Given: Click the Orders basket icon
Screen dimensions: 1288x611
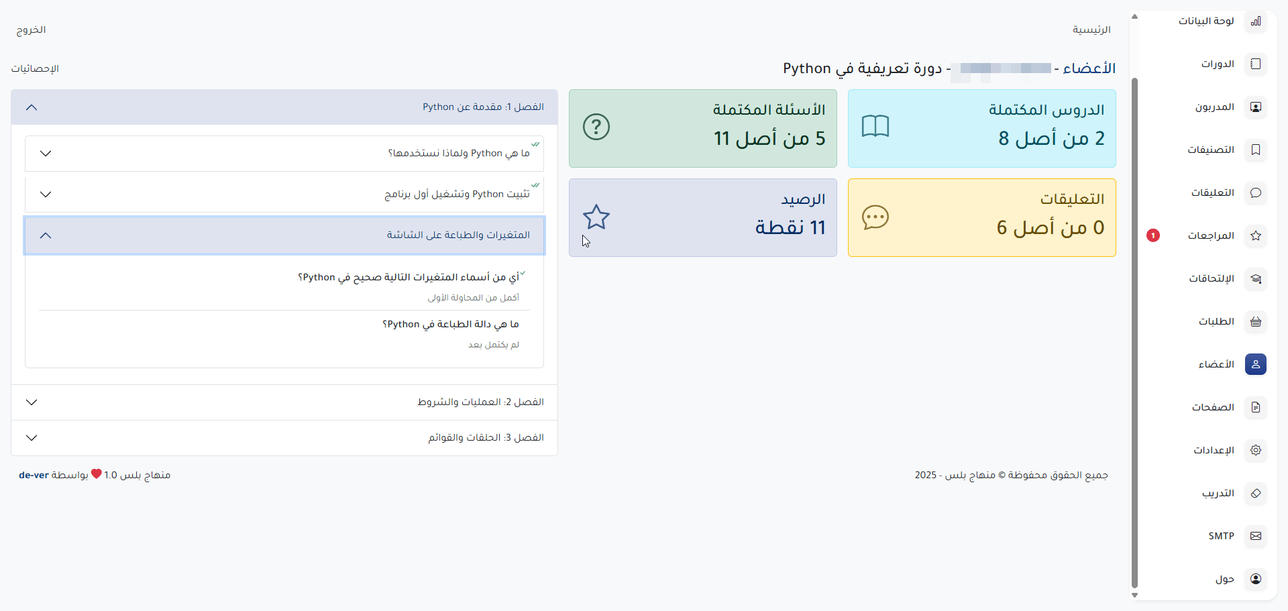Looking at the screenshot, I should pyautogui.click(x=1256, y=321).
